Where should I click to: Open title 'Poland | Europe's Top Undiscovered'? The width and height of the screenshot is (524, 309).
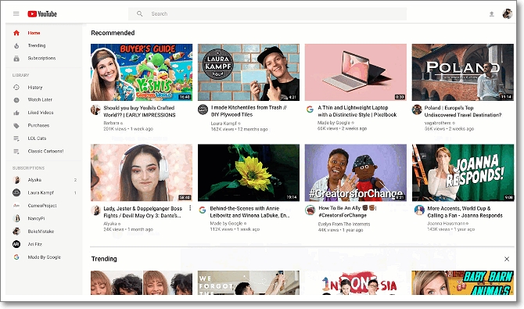[x=463, y=111]
